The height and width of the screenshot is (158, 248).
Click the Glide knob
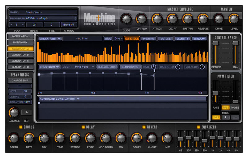point(126,19)
